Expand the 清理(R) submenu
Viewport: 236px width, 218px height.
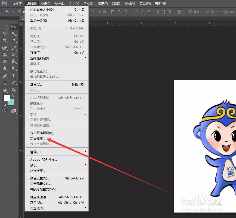(x=56, y=152)
